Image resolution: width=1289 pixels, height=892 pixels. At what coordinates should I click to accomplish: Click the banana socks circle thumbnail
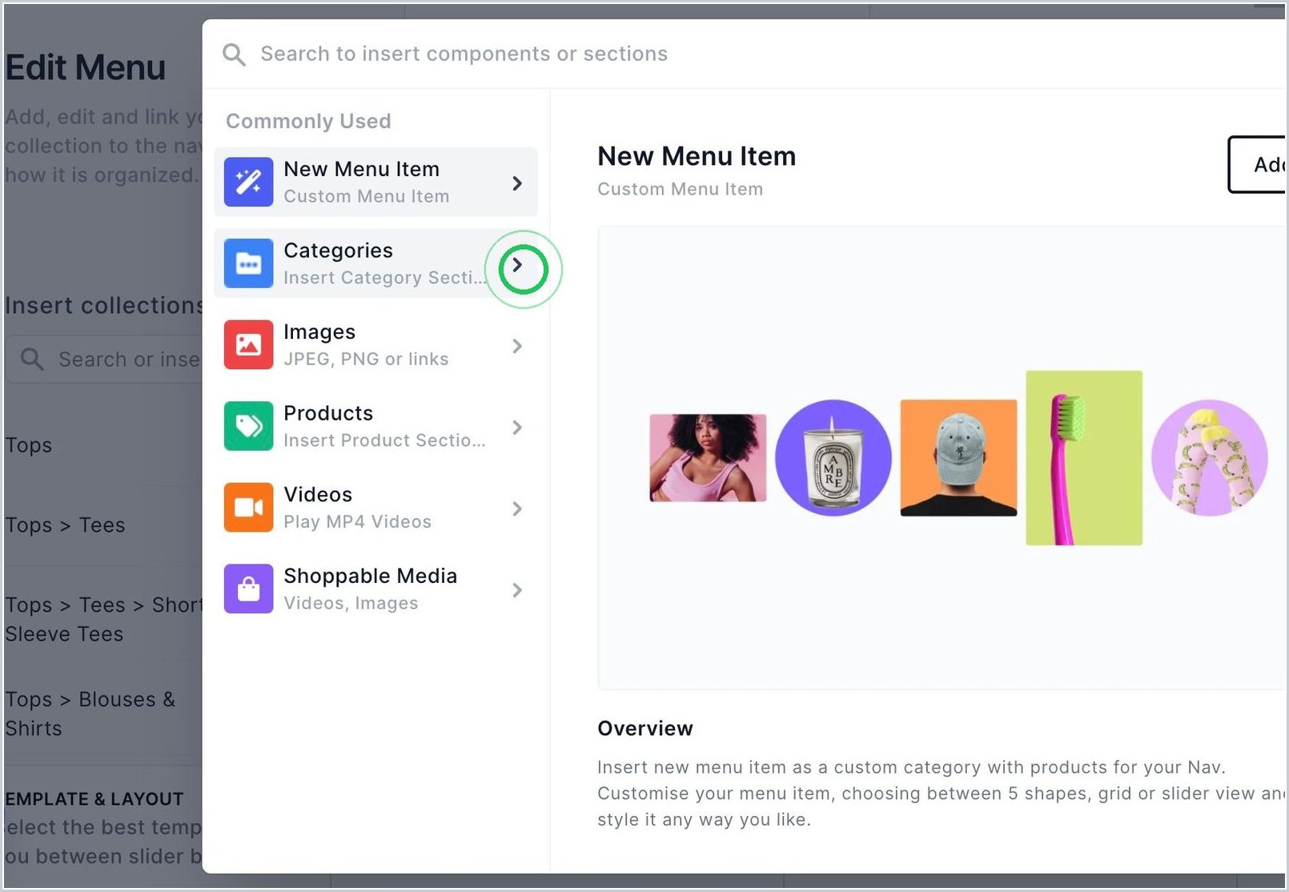(x=1210, y=458)
